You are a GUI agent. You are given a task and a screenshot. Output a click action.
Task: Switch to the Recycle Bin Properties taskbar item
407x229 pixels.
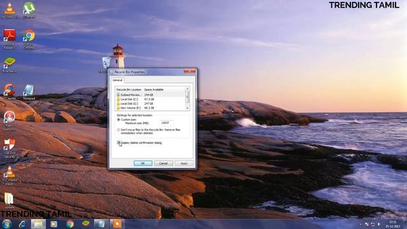click(101, 224)
